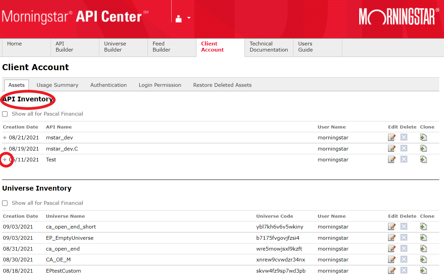Click the API Inventory Creation Date header
Screen dimensions: 444x275
tap(21, 127)
